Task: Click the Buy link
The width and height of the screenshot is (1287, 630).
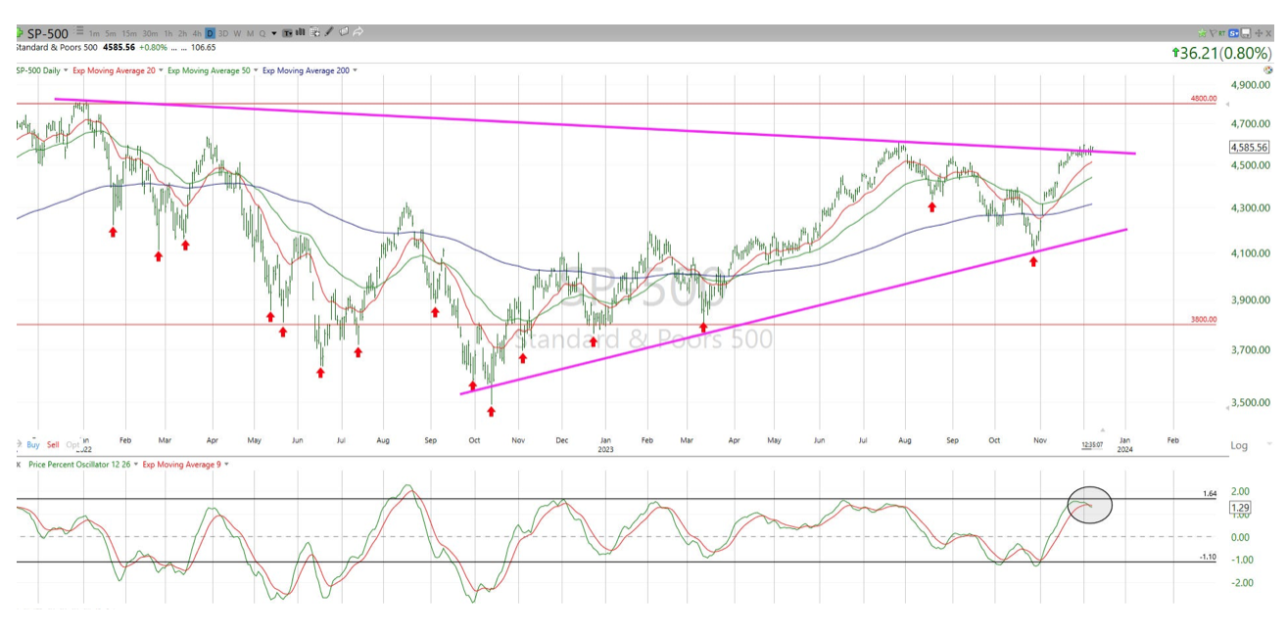Action: [x=33, y=444]
